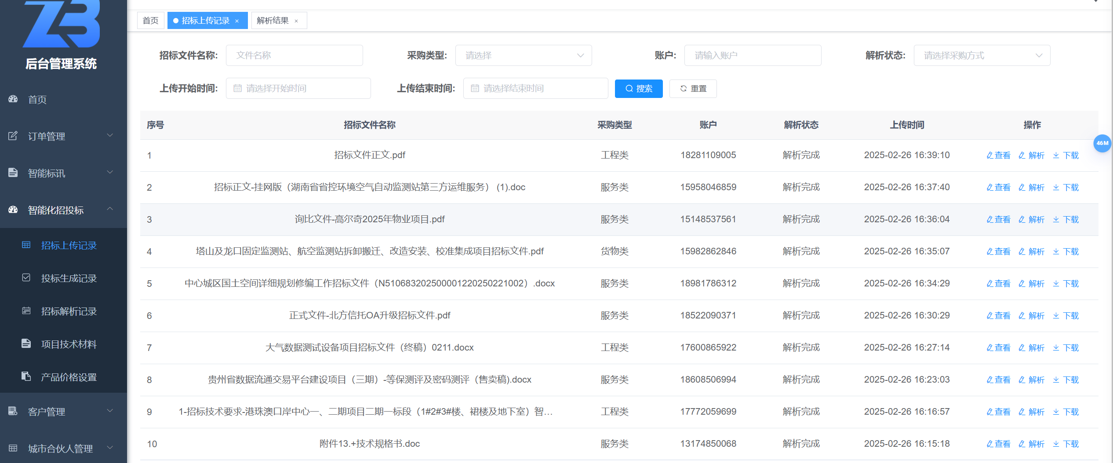Click the 订单管理 edit icon in sidebar
Screen dimensions: 1113x463
(x=13, y=136)
